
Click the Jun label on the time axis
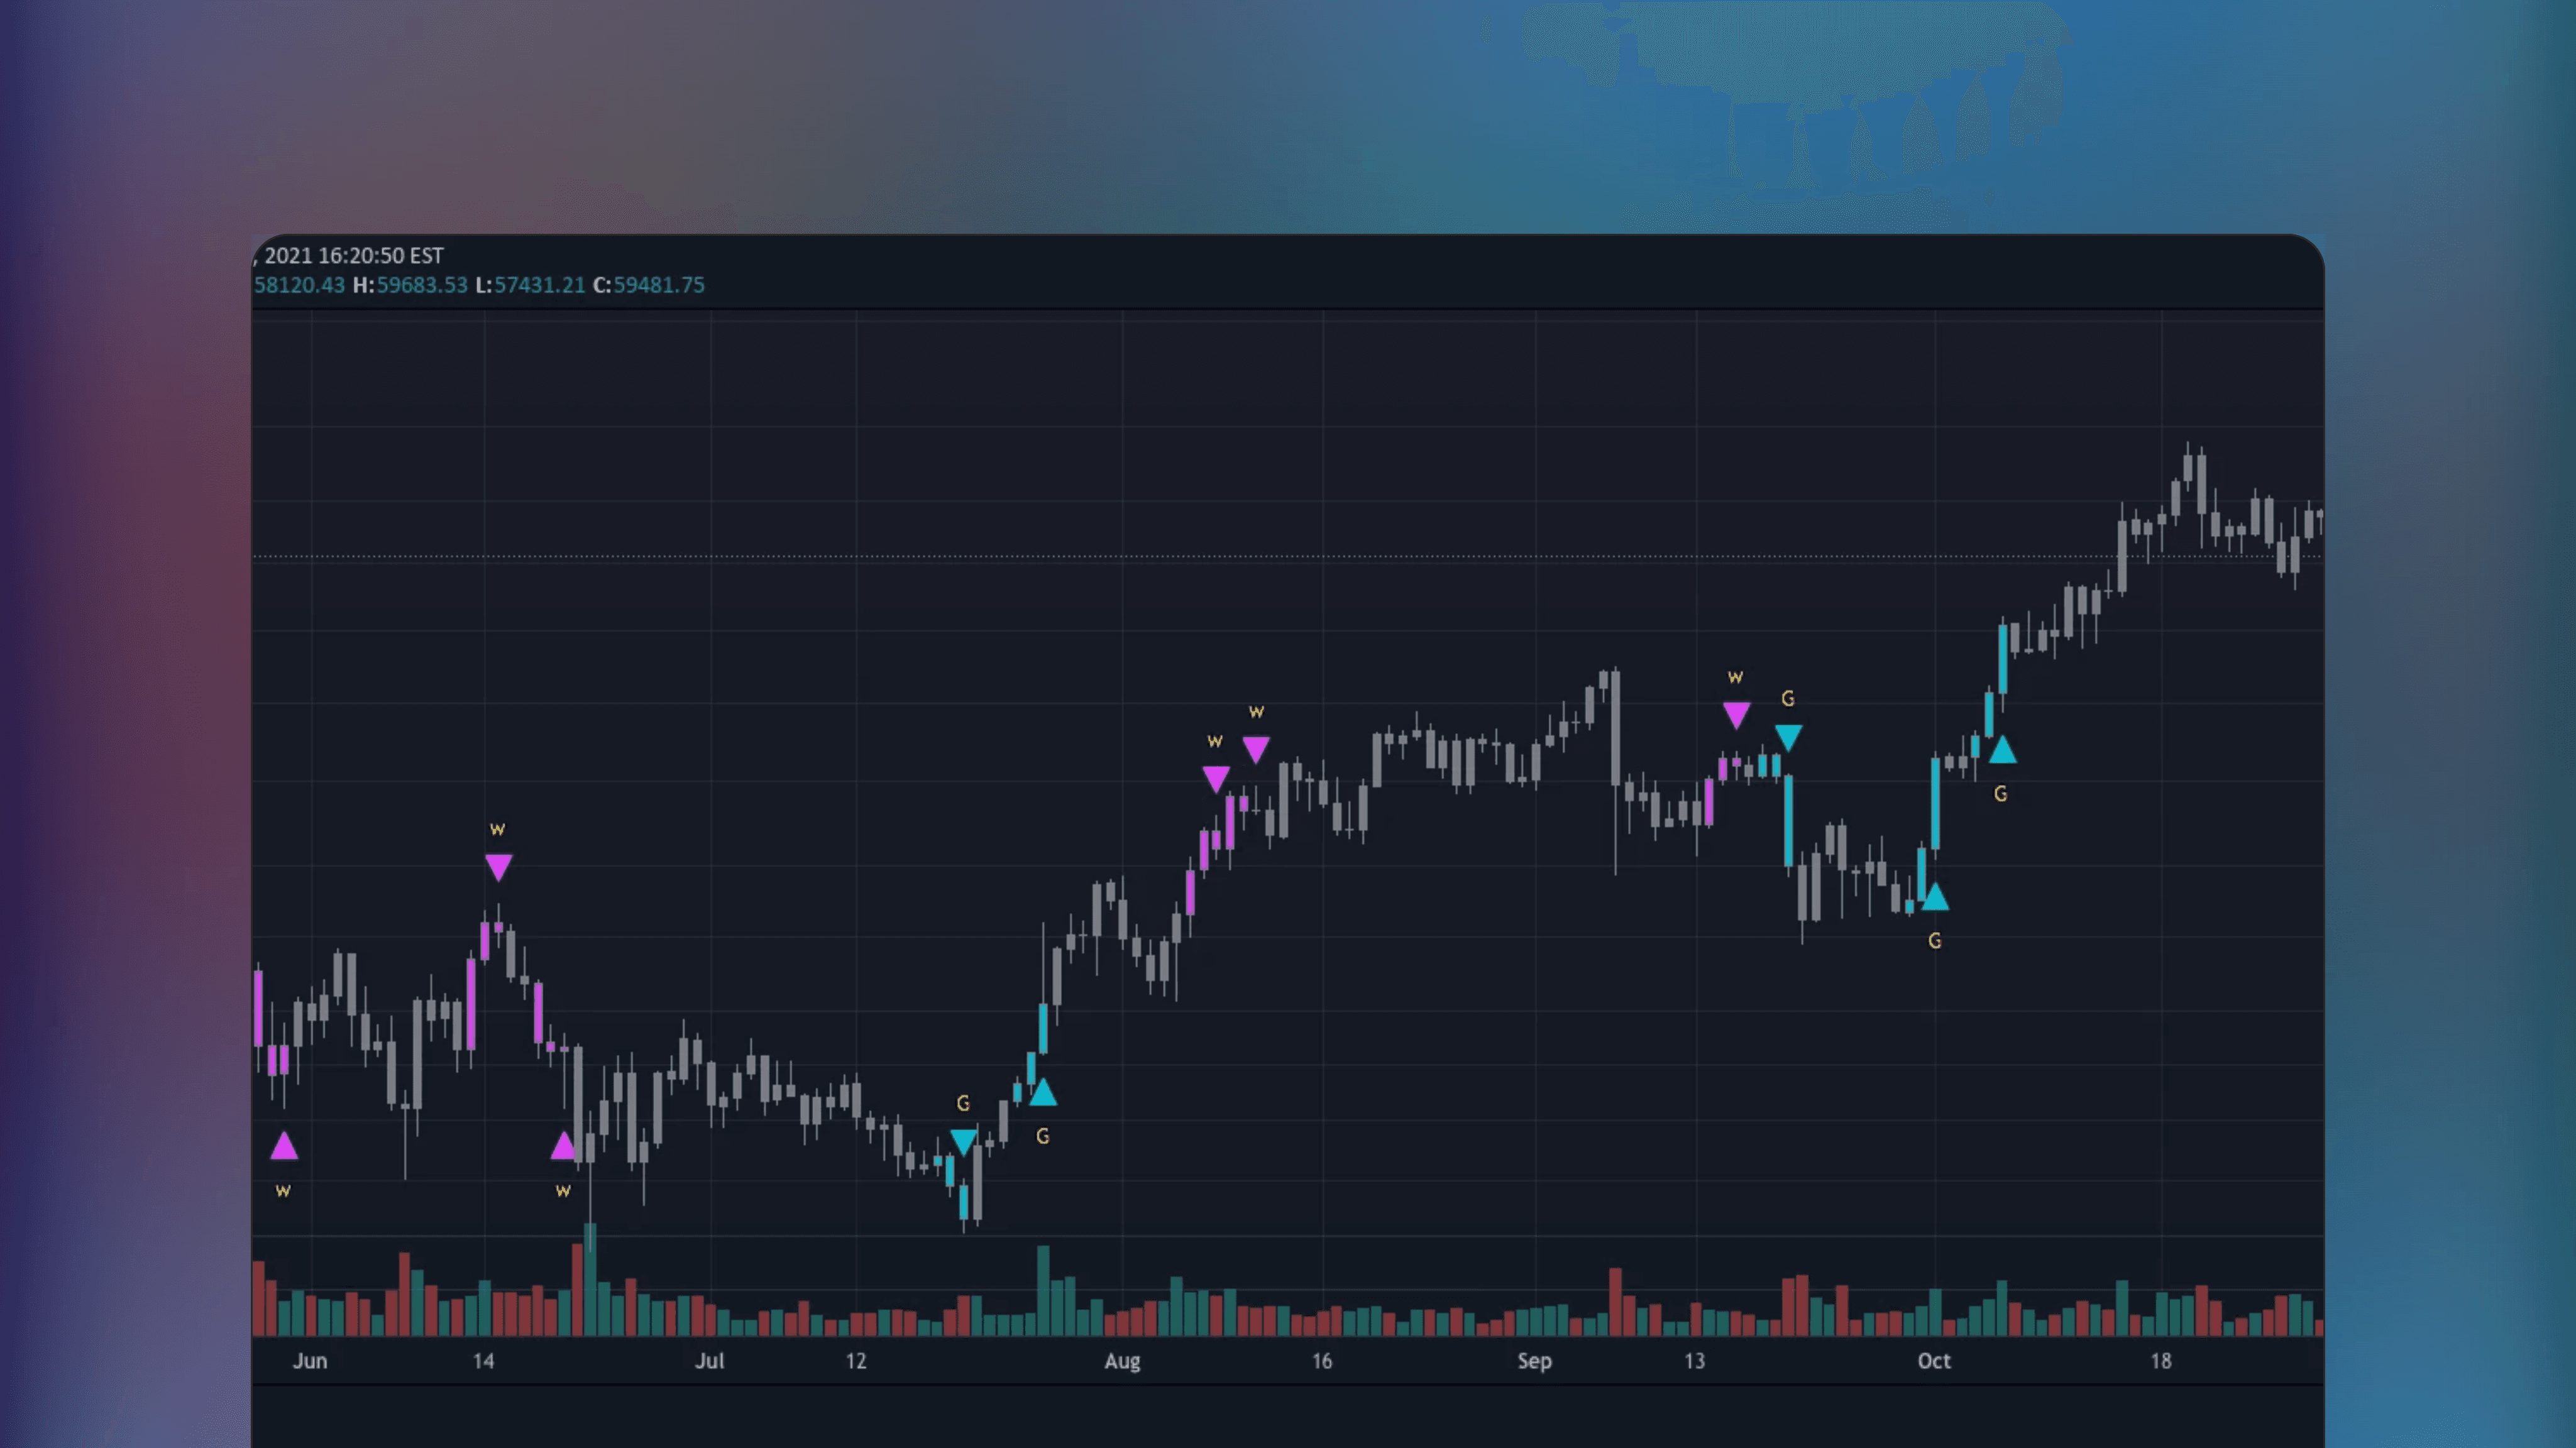point(310,1361)
